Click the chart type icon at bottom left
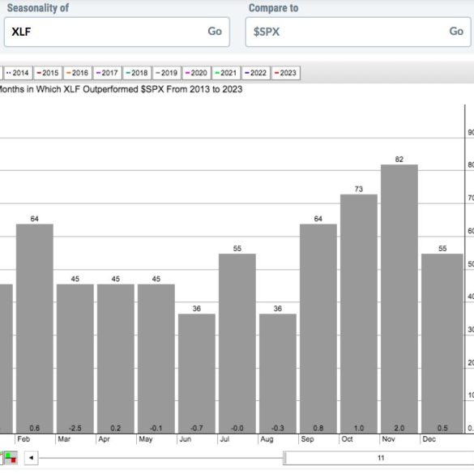 point(11,458)
